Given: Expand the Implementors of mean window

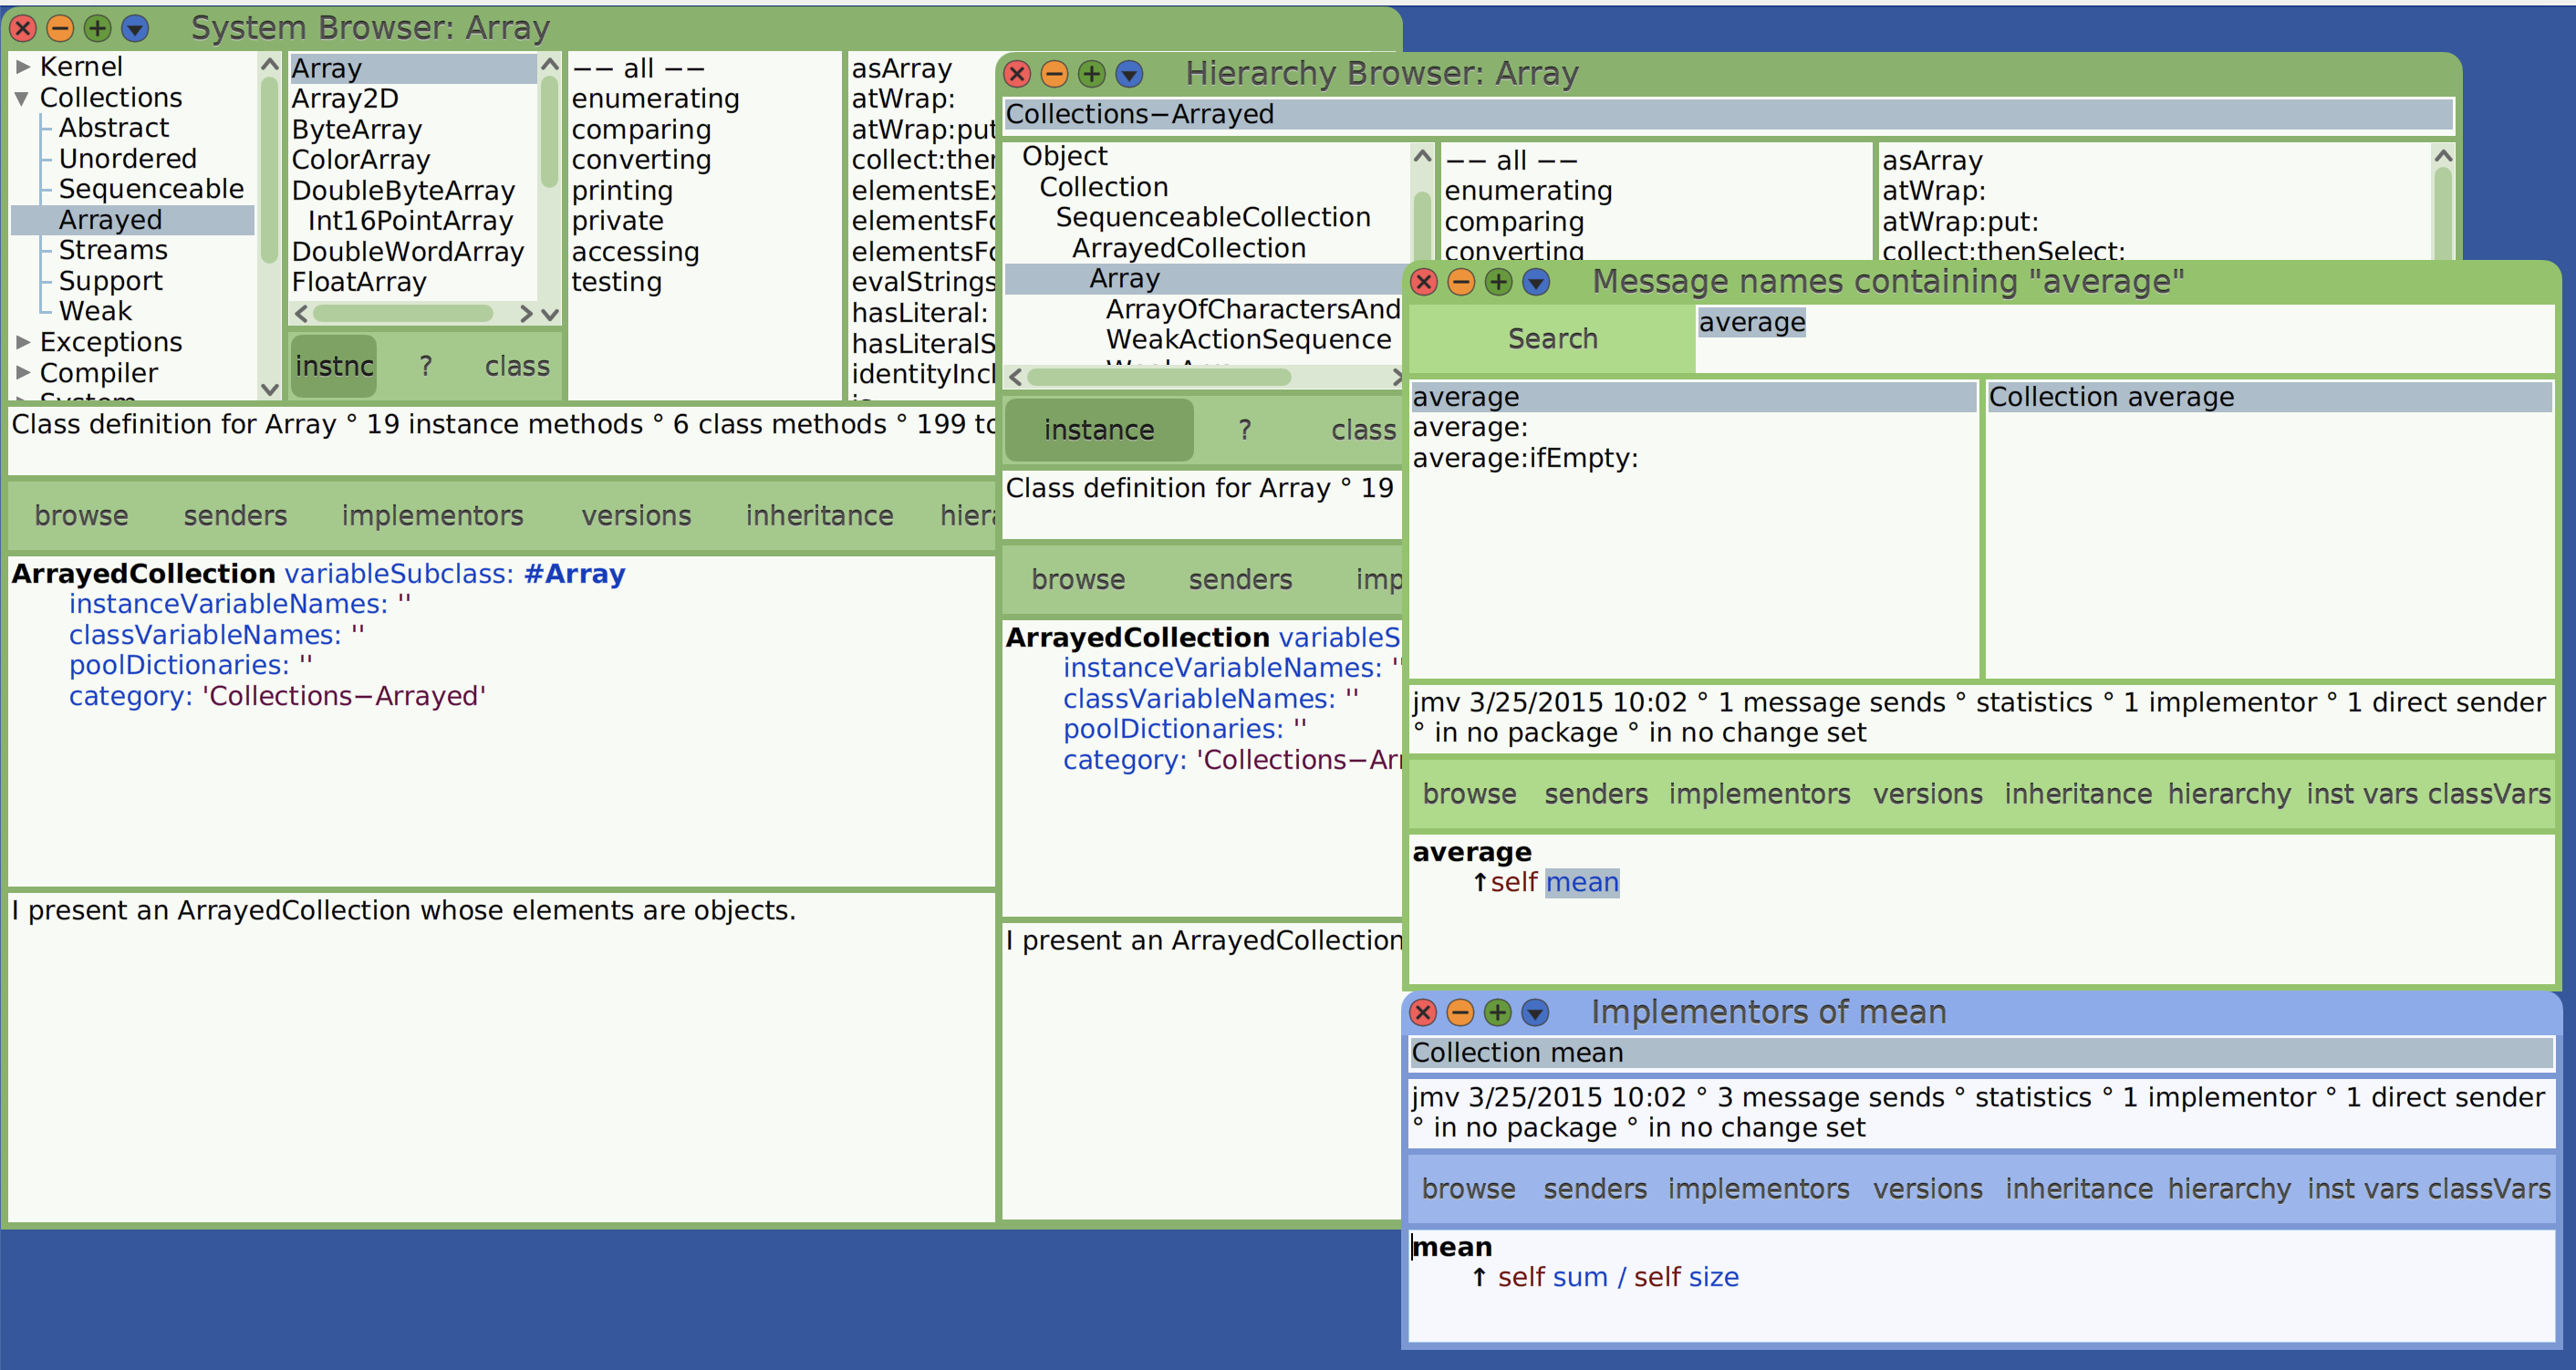Looking at the screenshot, I should 1499,1013.
